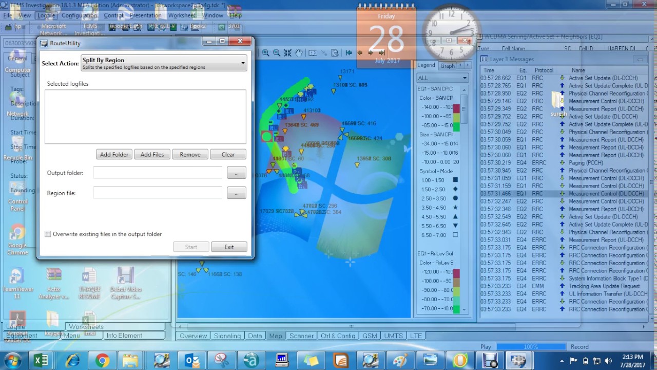Click the Add Files button

pyautogui.click(x=152, y=154)
